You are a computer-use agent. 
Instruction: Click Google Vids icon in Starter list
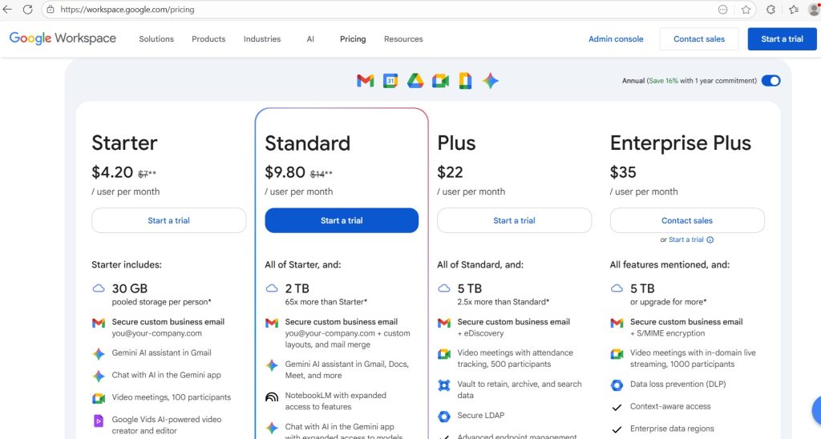(99, 421)
